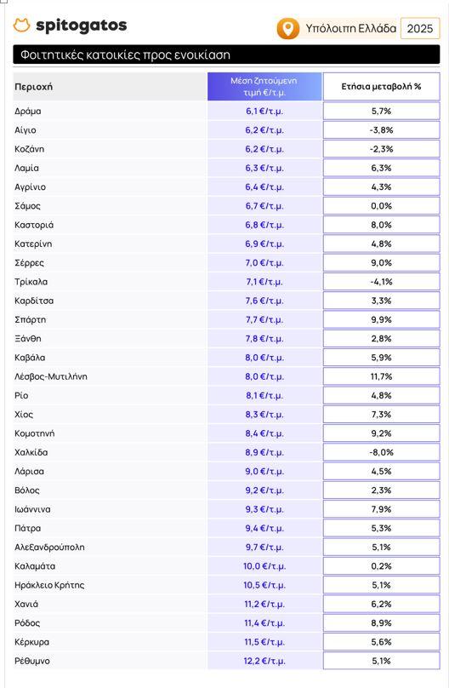Click the spitogatos brand name text
Viewport: 449px width, 688px height.
(x=82, y=26)
